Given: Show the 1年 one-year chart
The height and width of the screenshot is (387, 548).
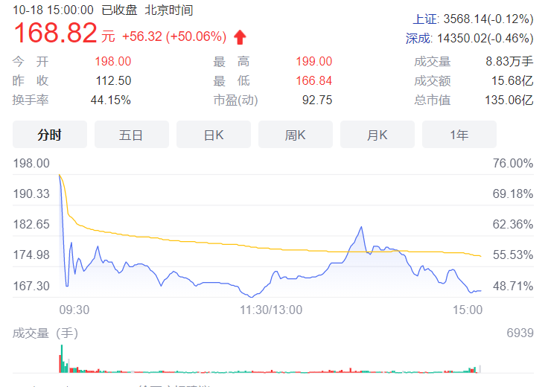Looking at the screenshot, I should (x=459, y=135).
